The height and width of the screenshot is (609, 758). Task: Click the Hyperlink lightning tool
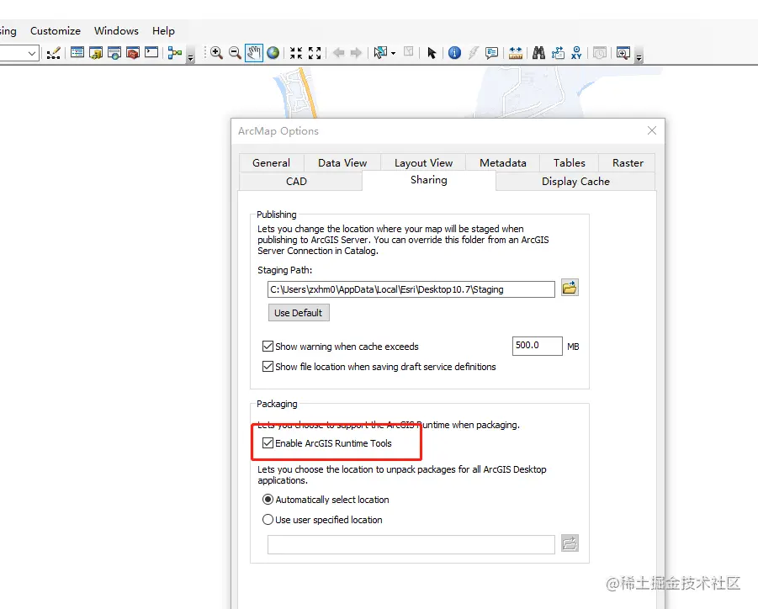coord(474,53)
